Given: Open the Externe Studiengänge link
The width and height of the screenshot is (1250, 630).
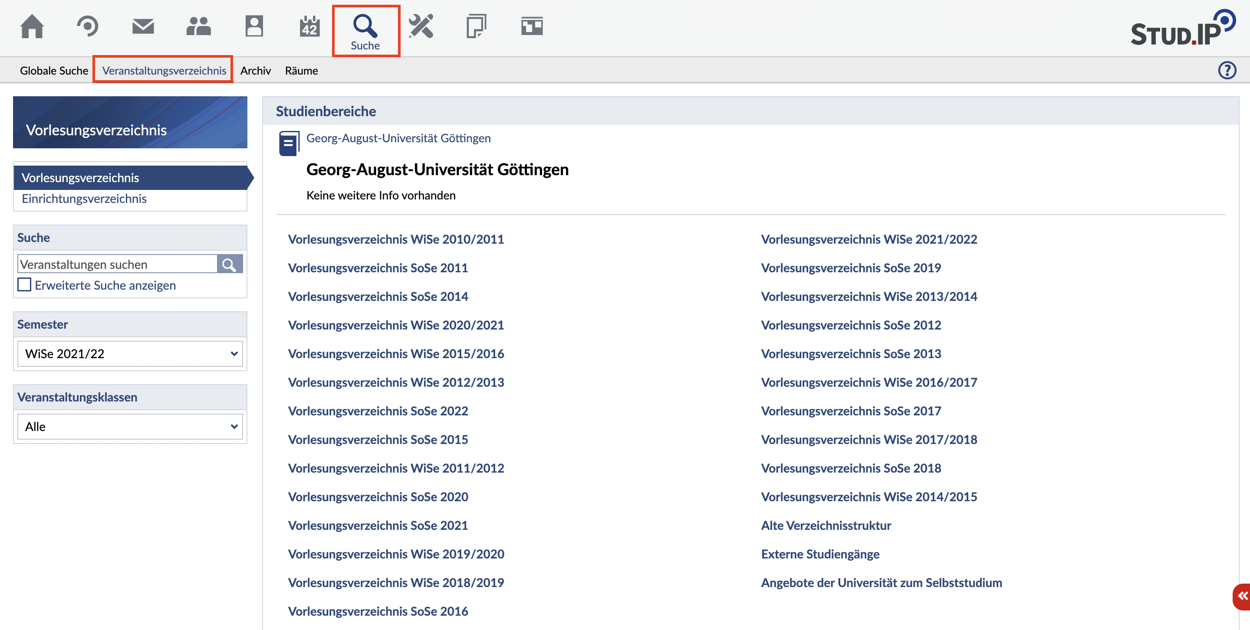Looking at the screenshot, I should (820, 554).
